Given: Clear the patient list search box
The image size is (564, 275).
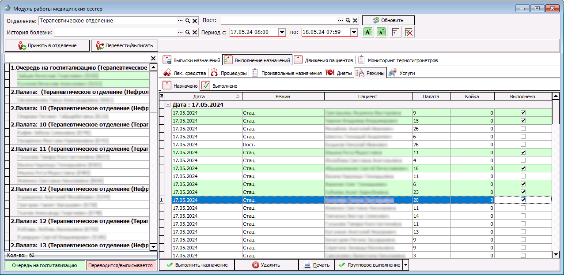Looking at the screenshot, I should pyautogui.click(x=153, y=58).
